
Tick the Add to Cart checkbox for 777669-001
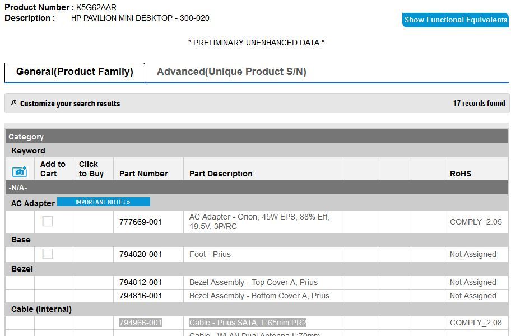click(48, 221)
